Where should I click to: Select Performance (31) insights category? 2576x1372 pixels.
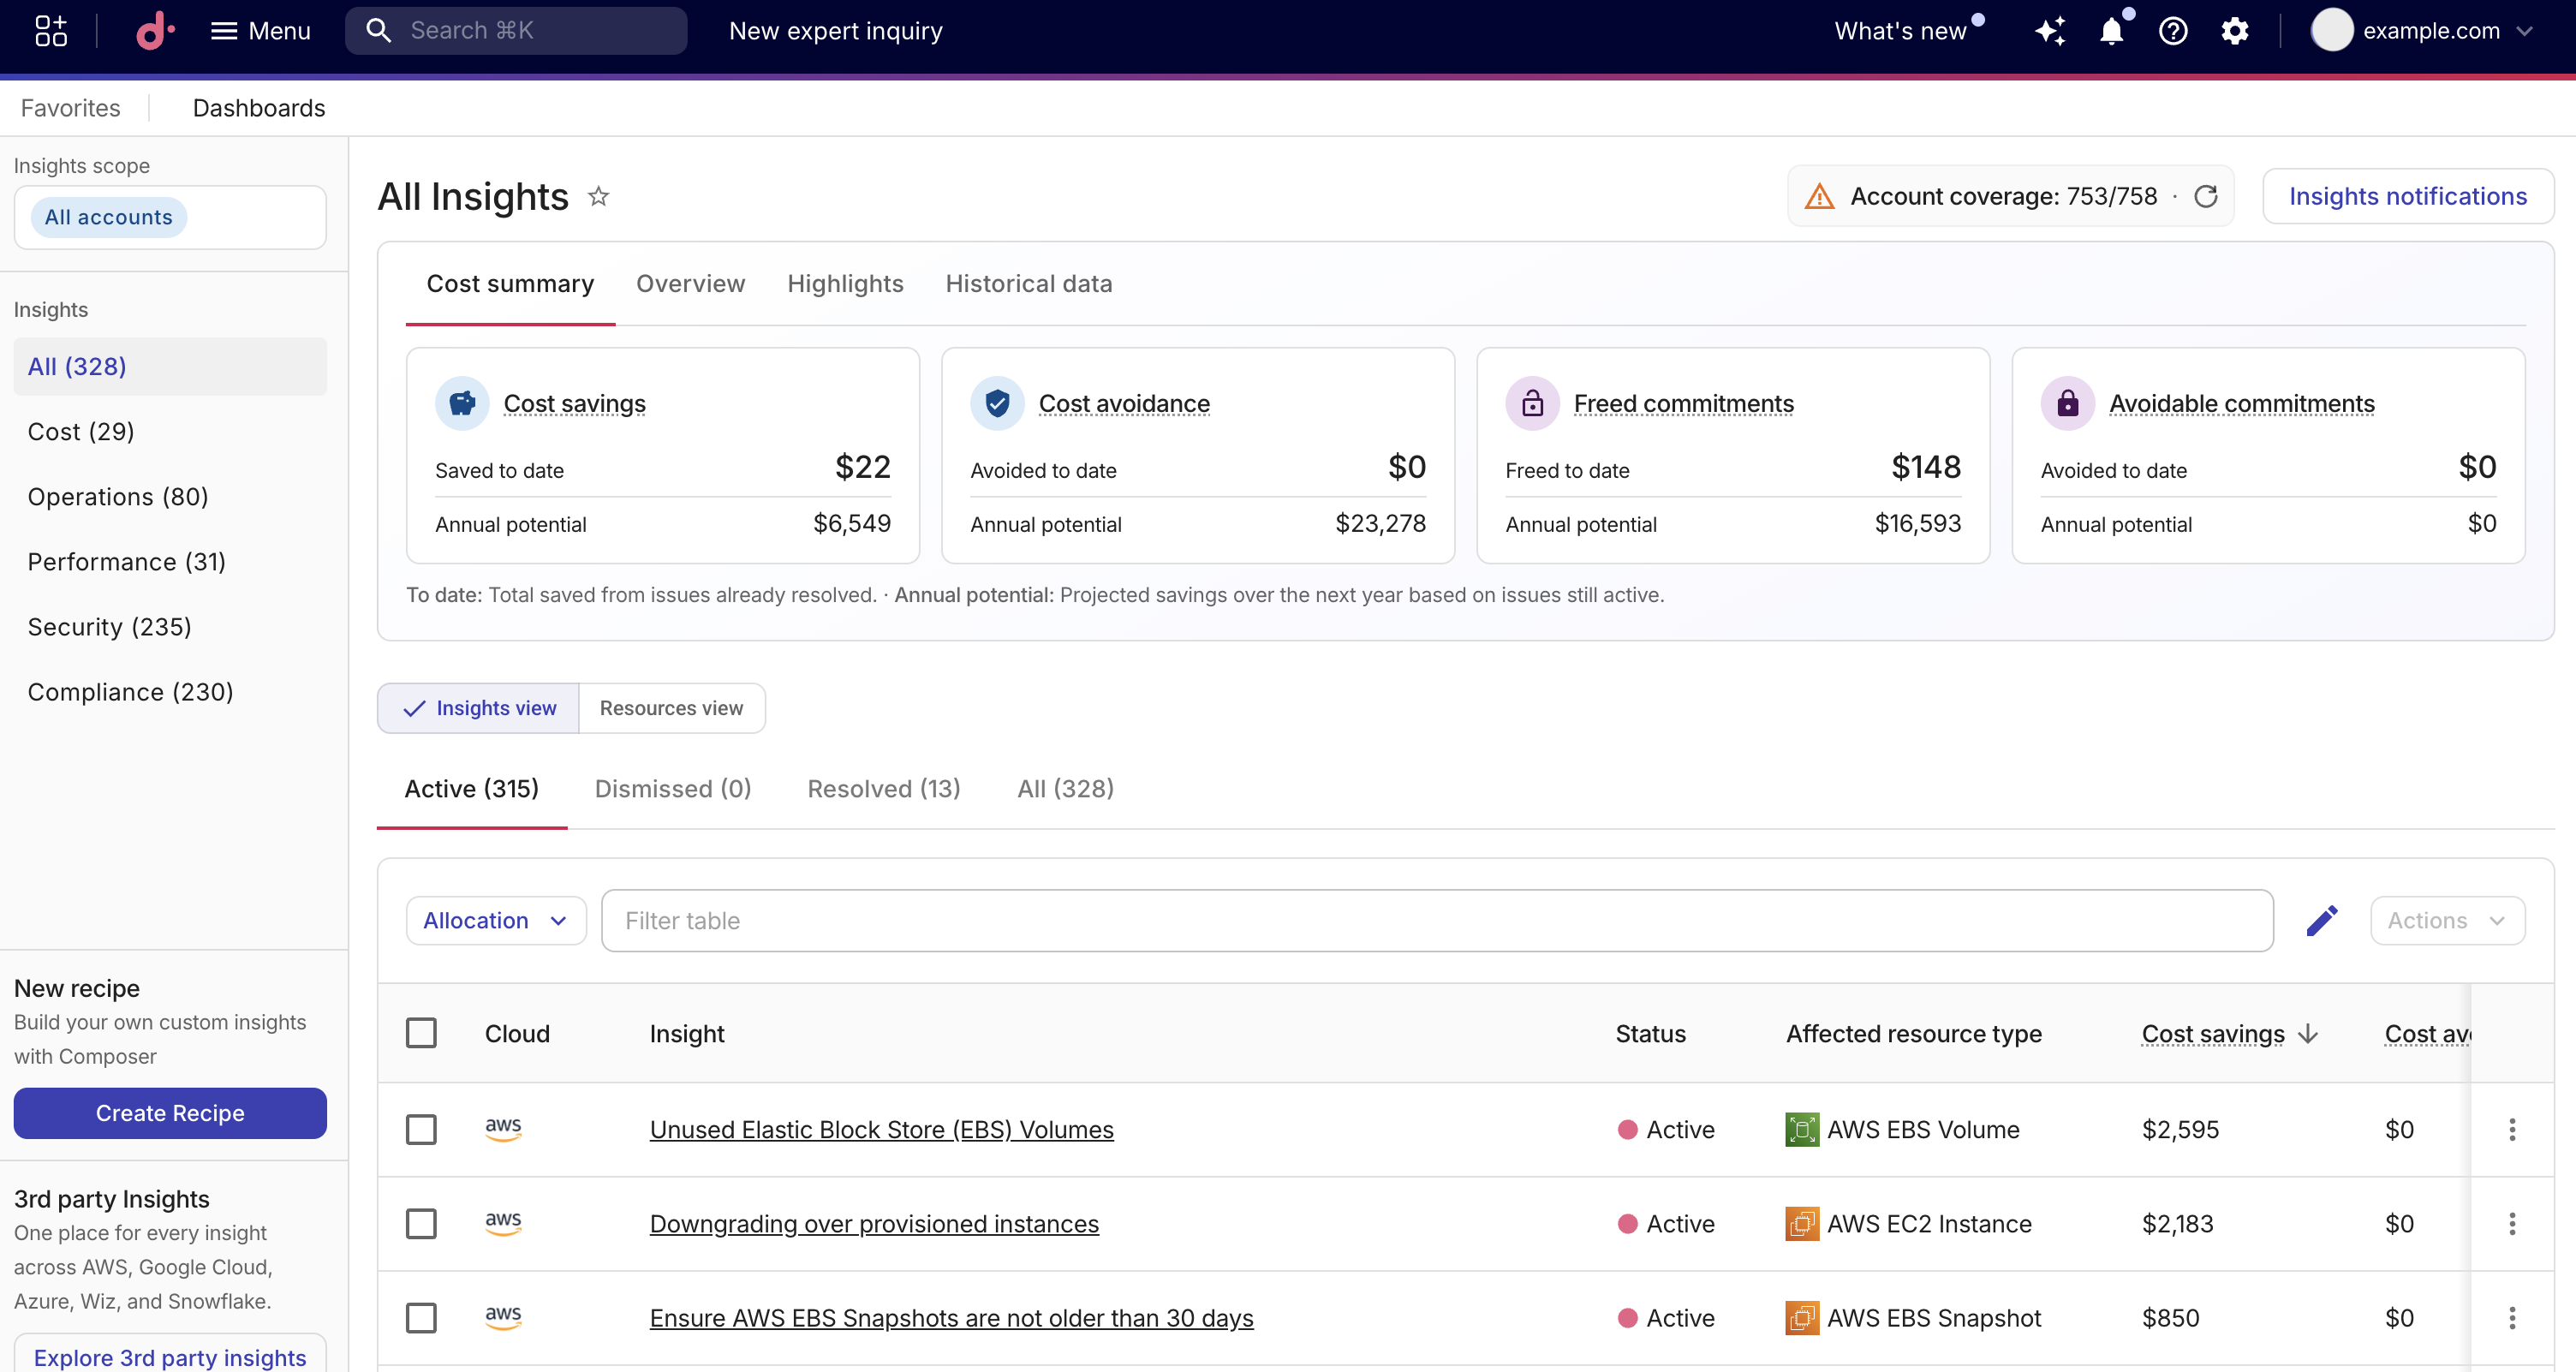(170, 561)
